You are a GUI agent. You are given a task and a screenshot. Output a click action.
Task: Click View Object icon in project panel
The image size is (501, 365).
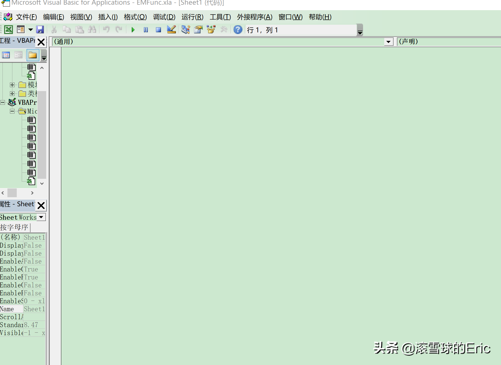[18, 55]
